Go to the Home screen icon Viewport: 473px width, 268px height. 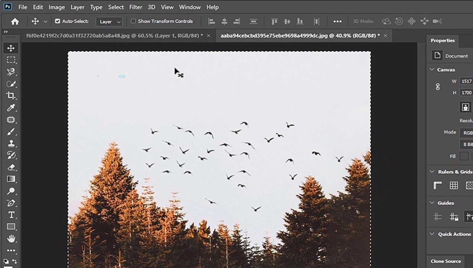(x=15, y=22)
